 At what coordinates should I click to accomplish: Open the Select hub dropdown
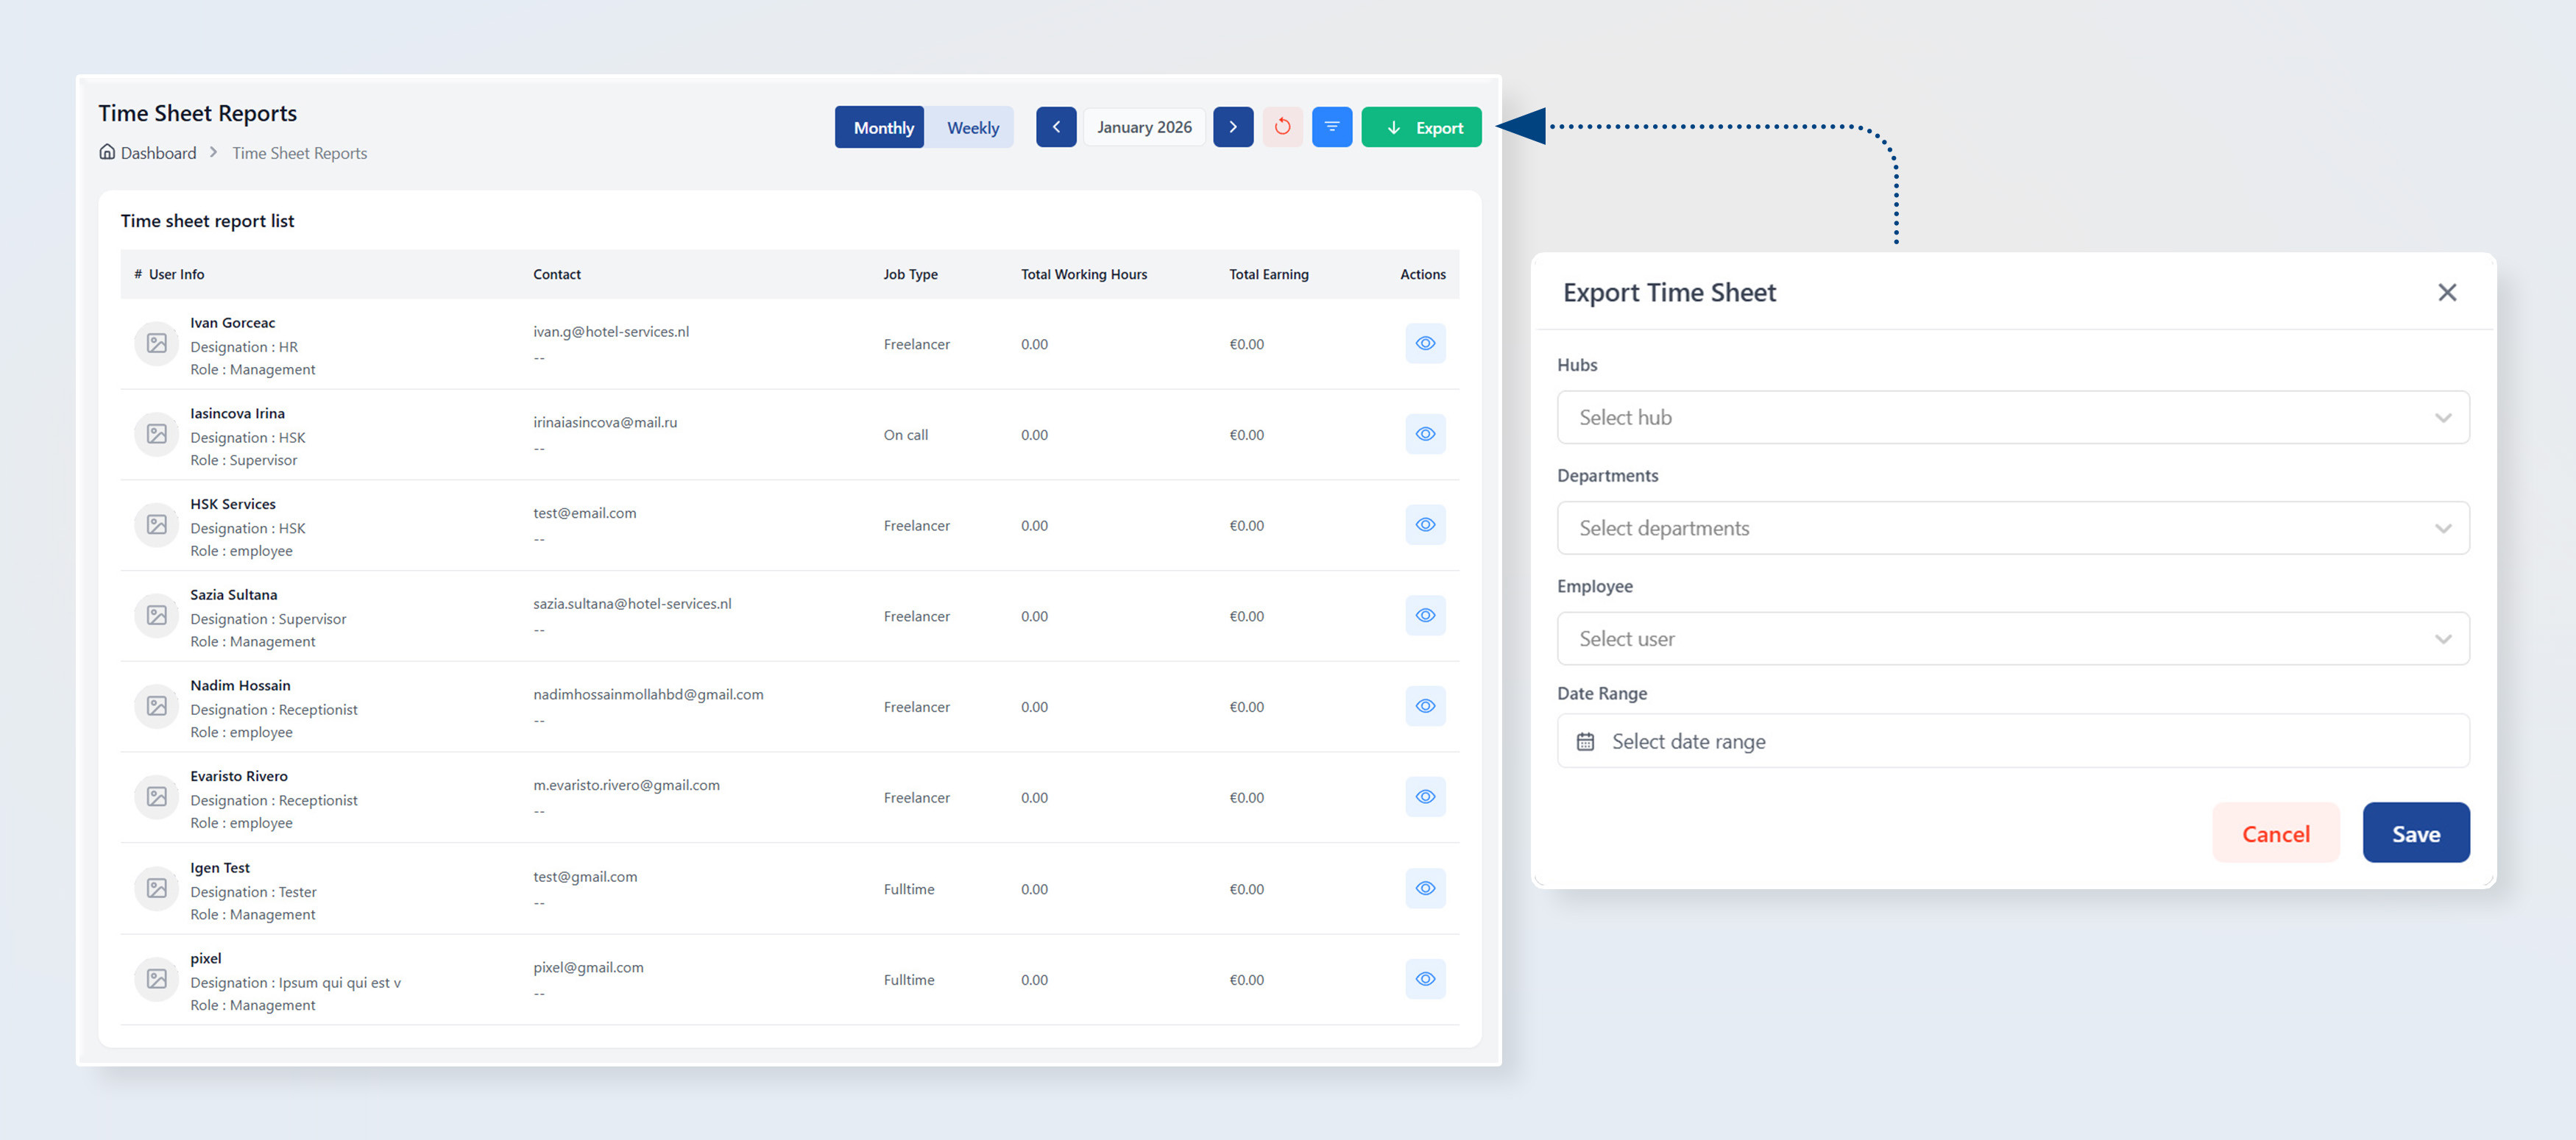coord(2012,416)
